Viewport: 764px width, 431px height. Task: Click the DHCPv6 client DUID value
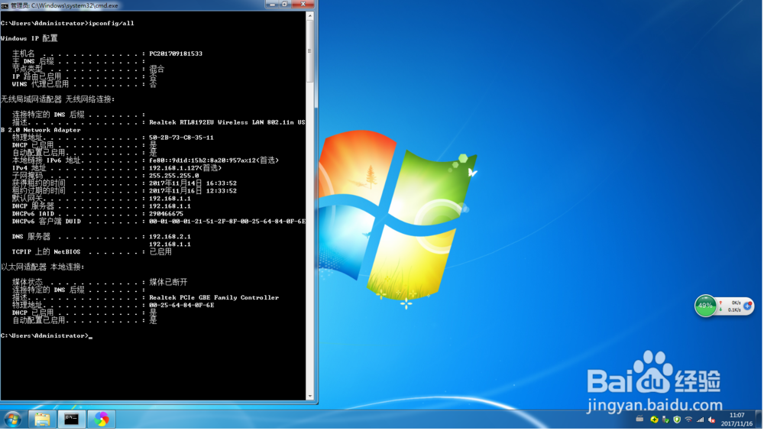[x=228, y=222]
